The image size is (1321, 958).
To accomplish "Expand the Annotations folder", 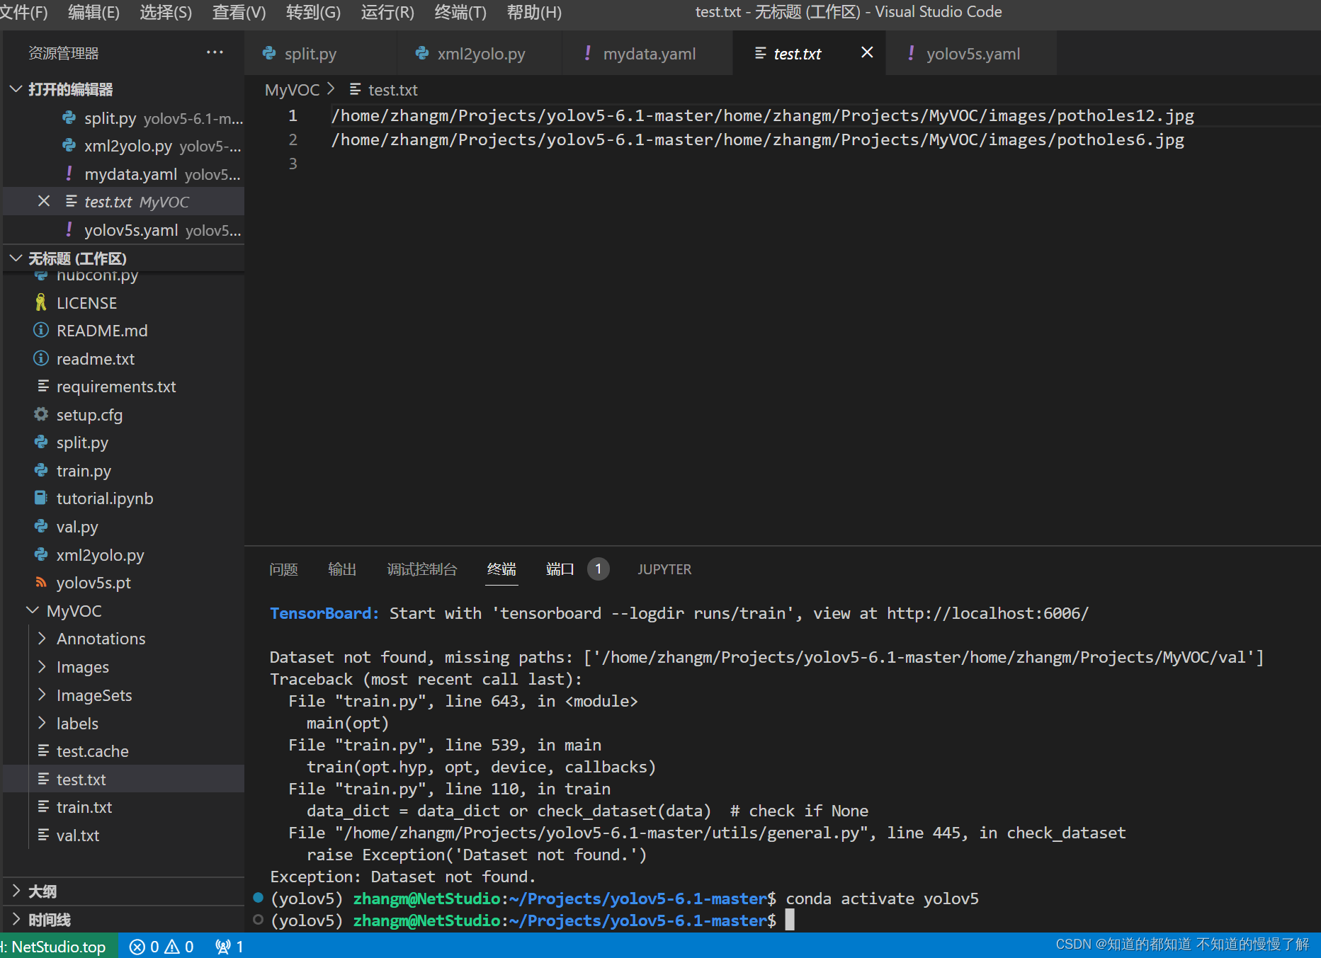I will pyautogui.click(x=42, y=638).
